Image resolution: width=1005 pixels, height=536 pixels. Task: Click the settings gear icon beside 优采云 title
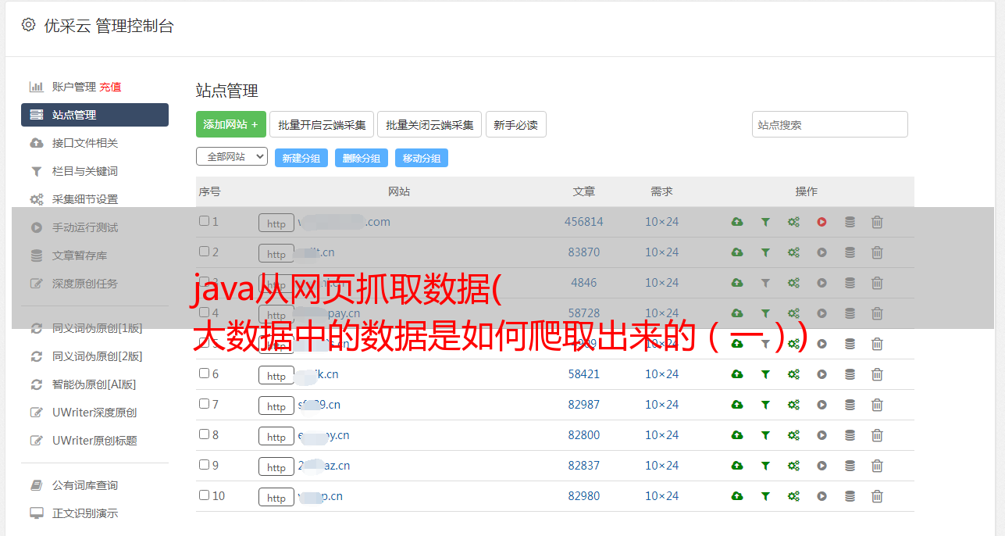pos(28,25)
